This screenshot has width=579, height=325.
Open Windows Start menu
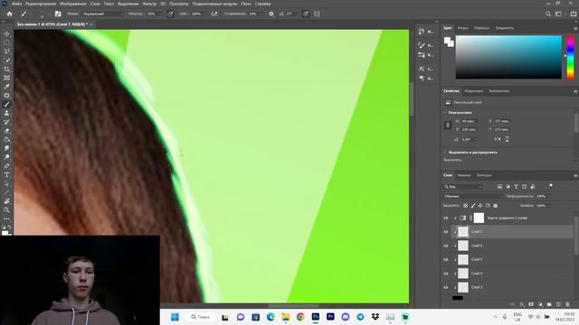(x=175, y=317)
